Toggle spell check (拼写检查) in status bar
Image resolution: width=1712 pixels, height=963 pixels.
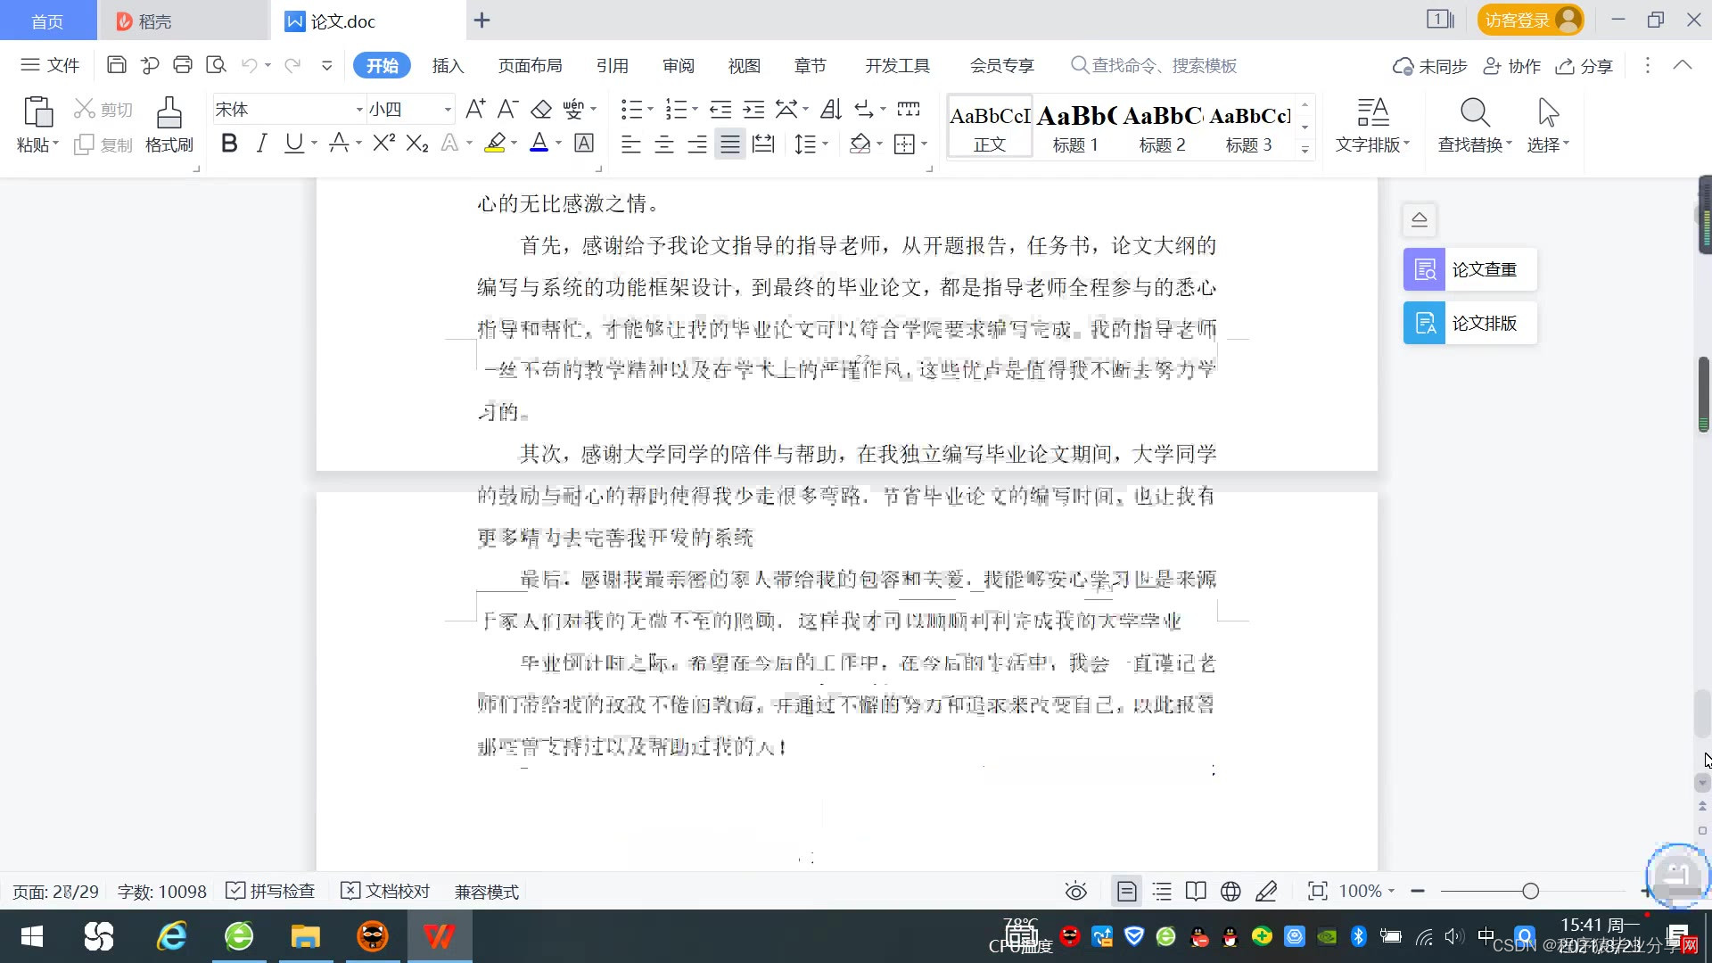[x=271, y=891]
